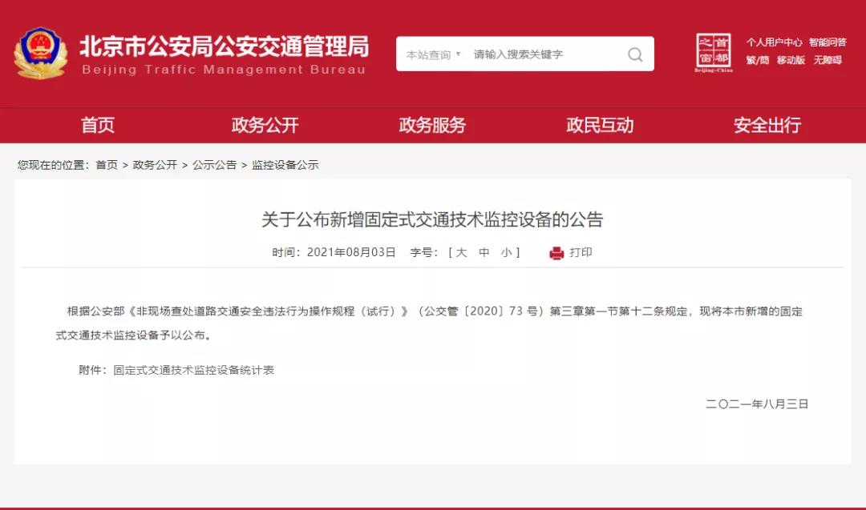This screenshot has height=510, width=866.
Task: Switch to 移动版 mobile site
Action: coord(791,60)
